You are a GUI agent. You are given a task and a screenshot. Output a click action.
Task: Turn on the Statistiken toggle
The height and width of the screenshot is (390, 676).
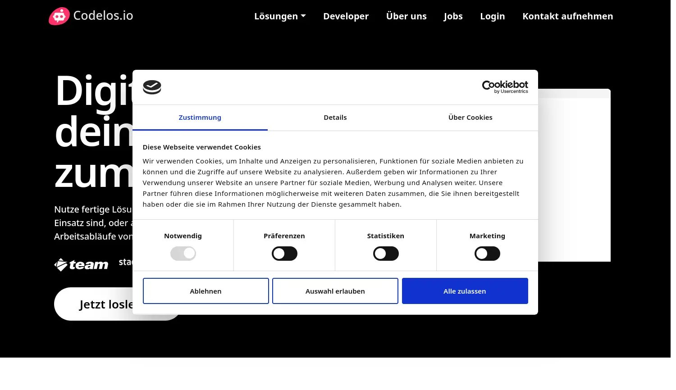tap(386, 253)
